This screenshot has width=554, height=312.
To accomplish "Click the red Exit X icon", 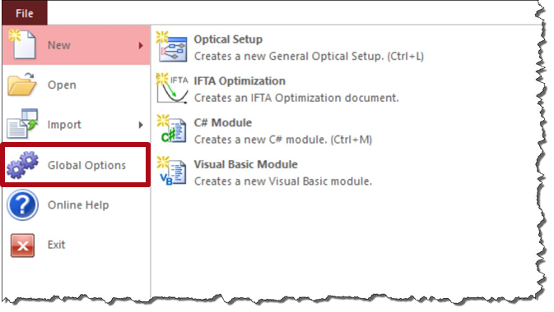I will tap(22, 245).
